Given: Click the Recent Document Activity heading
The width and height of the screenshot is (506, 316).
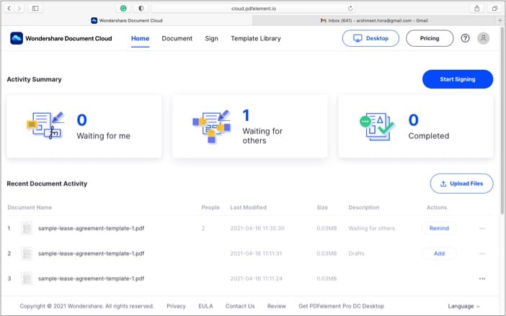Looking at the screenshot, I should (x=47, y=184).
